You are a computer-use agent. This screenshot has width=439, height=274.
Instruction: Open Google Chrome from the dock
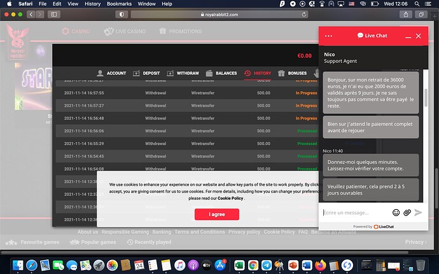(x=253, y=265)
